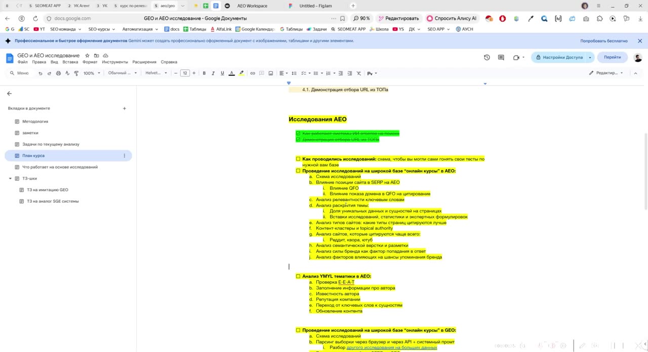Check the 'Как проводились исследований' checkbox
The height and width of the screenshot is (352, 648).
(298, 159)
